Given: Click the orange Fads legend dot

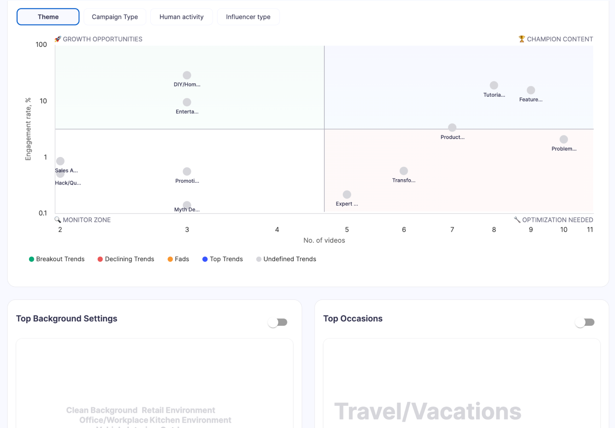Looking at the screenshot, I should 170,259.
